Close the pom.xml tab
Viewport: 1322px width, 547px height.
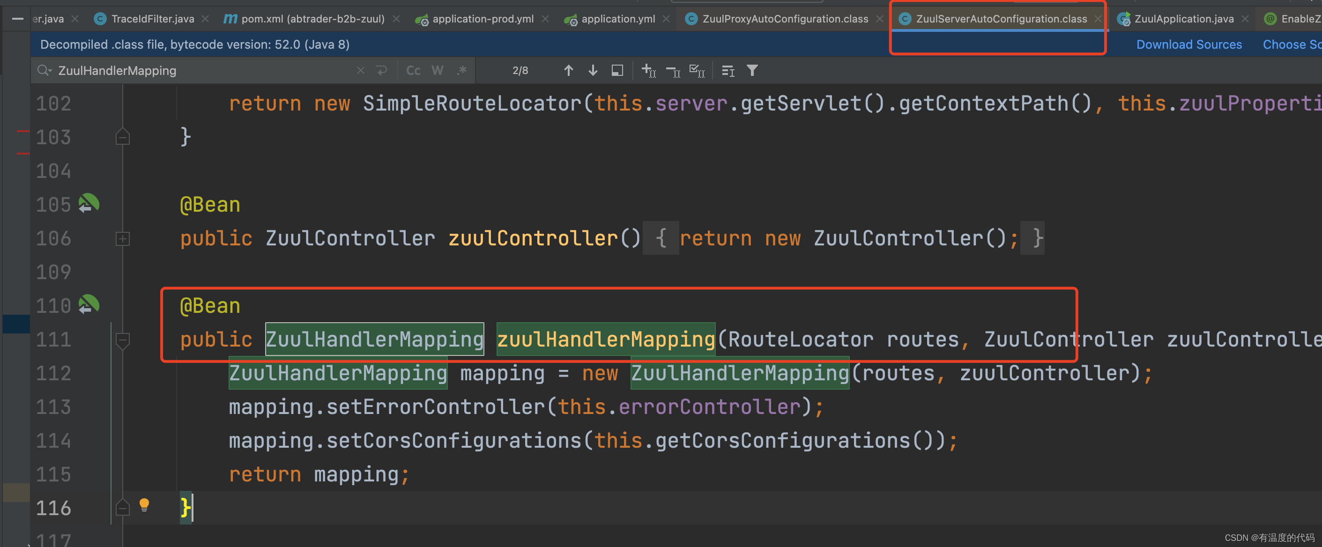pos(396,19)
